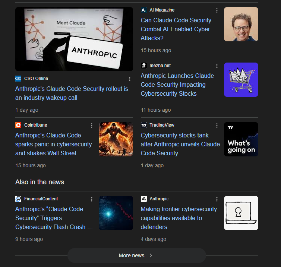Viewport: 281px width, 267px height.
Task: Click the FinancialContent source favicon
Action: 18,199
